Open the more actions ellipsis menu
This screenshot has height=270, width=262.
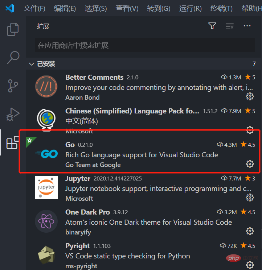pos(247,26)
